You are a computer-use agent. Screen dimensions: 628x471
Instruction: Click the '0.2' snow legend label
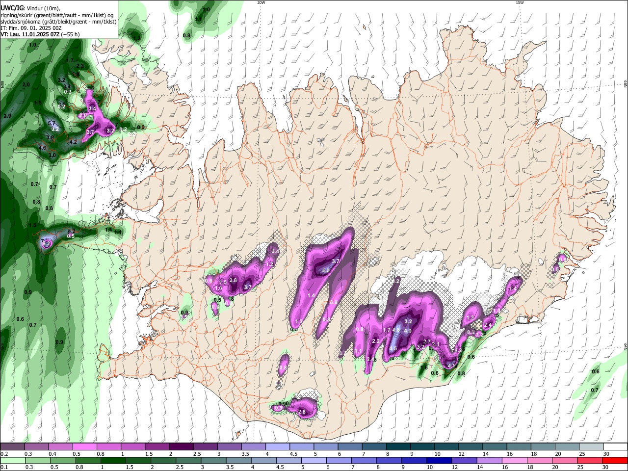(4, 454)
